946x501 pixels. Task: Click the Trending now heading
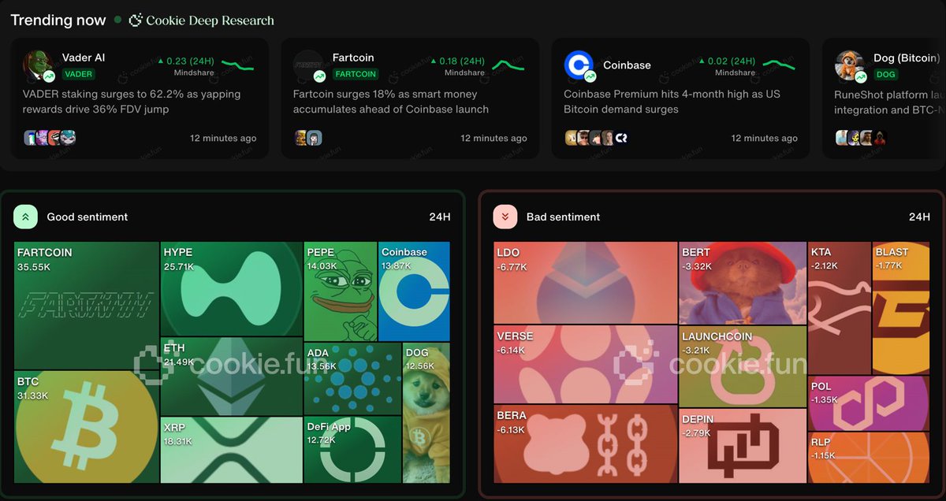click(58, 20)
